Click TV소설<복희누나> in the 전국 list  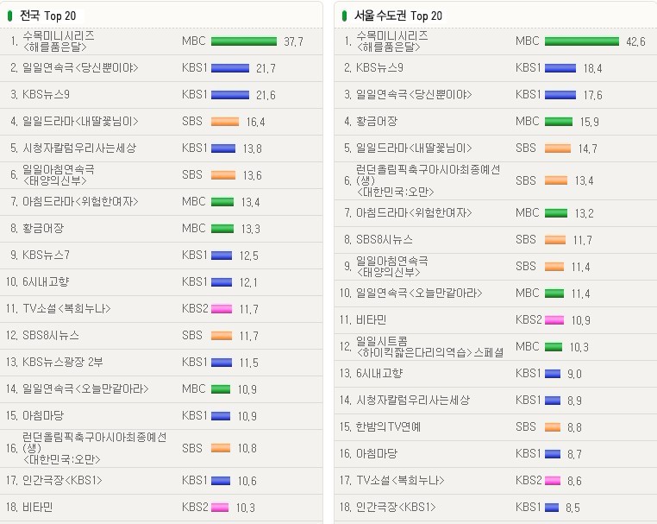(66, 309)
